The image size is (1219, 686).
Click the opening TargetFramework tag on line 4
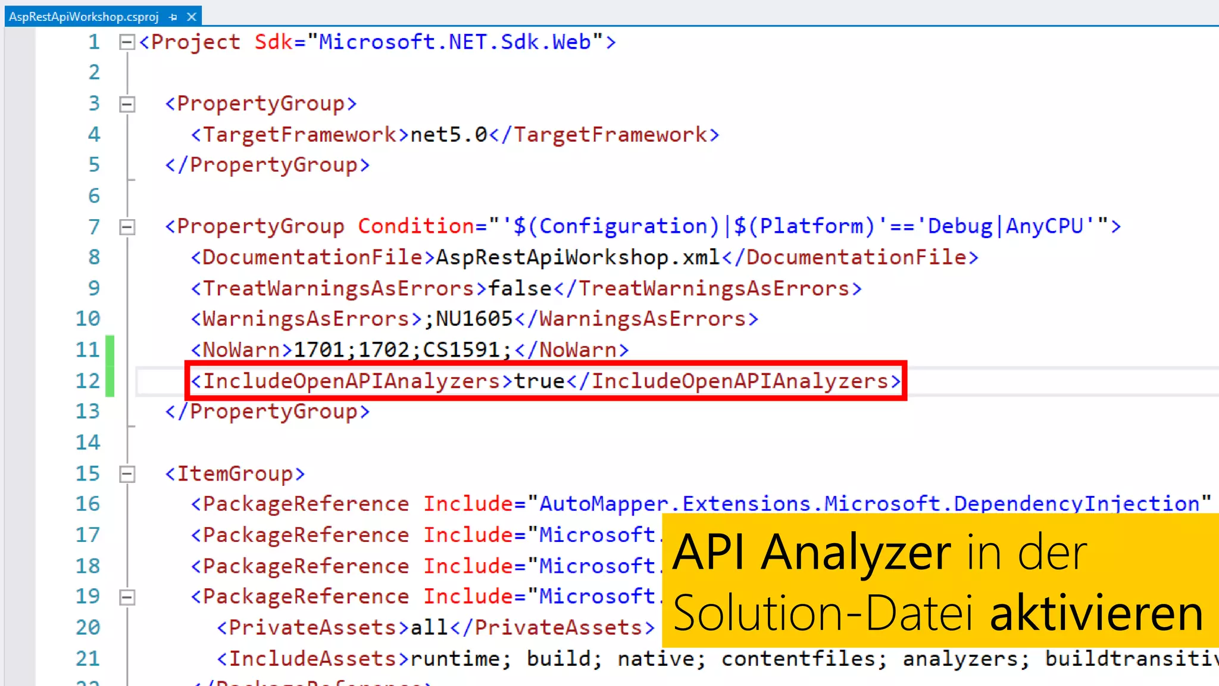(300, 135)
